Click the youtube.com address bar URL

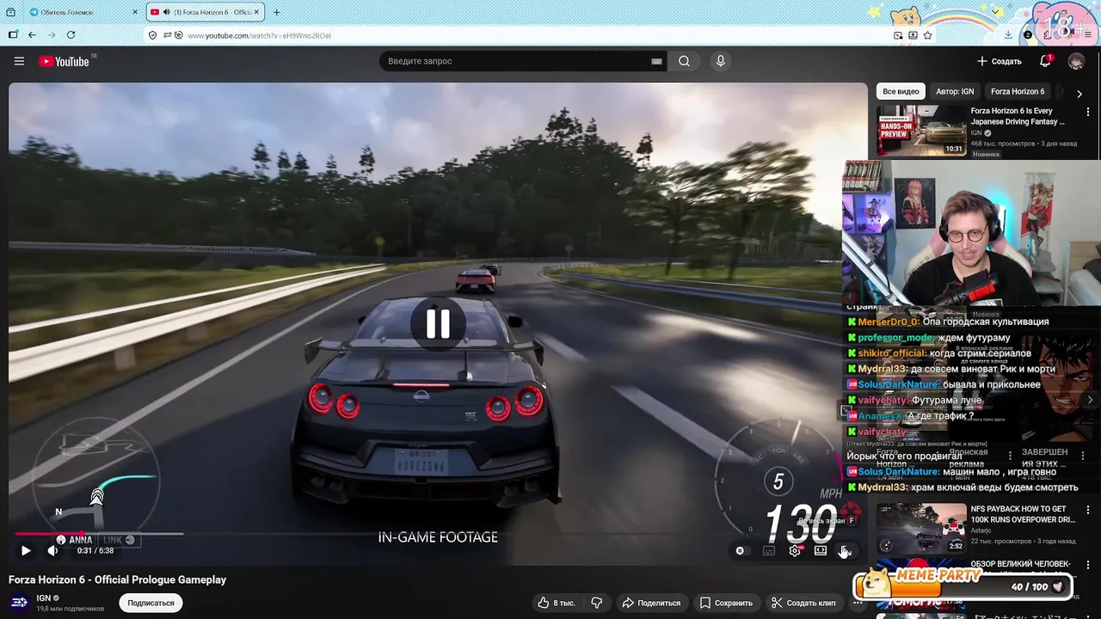[x=259, y=35]
